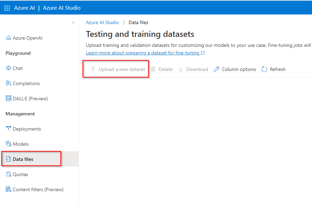Click the Data files breadcrumb item
This screenshot has height=206, width=312.
point(138,22)
